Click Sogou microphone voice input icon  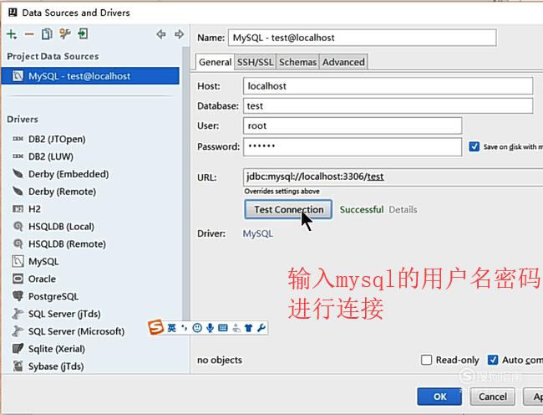210,328
